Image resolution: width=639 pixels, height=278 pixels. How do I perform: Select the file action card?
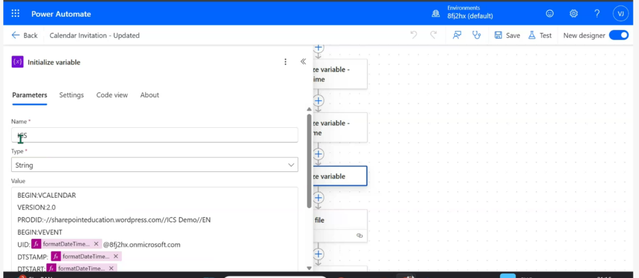tap(340, 226)
